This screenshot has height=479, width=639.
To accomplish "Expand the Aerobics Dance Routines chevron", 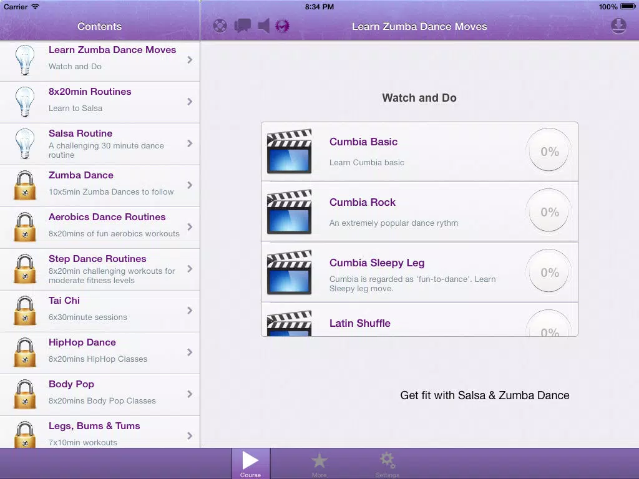I will [190, 227].
